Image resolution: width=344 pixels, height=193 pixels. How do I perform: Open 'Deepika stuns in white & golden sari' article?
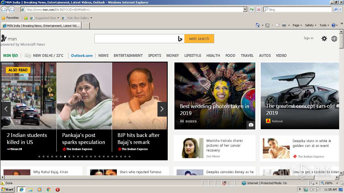click(x=312, y=143)
